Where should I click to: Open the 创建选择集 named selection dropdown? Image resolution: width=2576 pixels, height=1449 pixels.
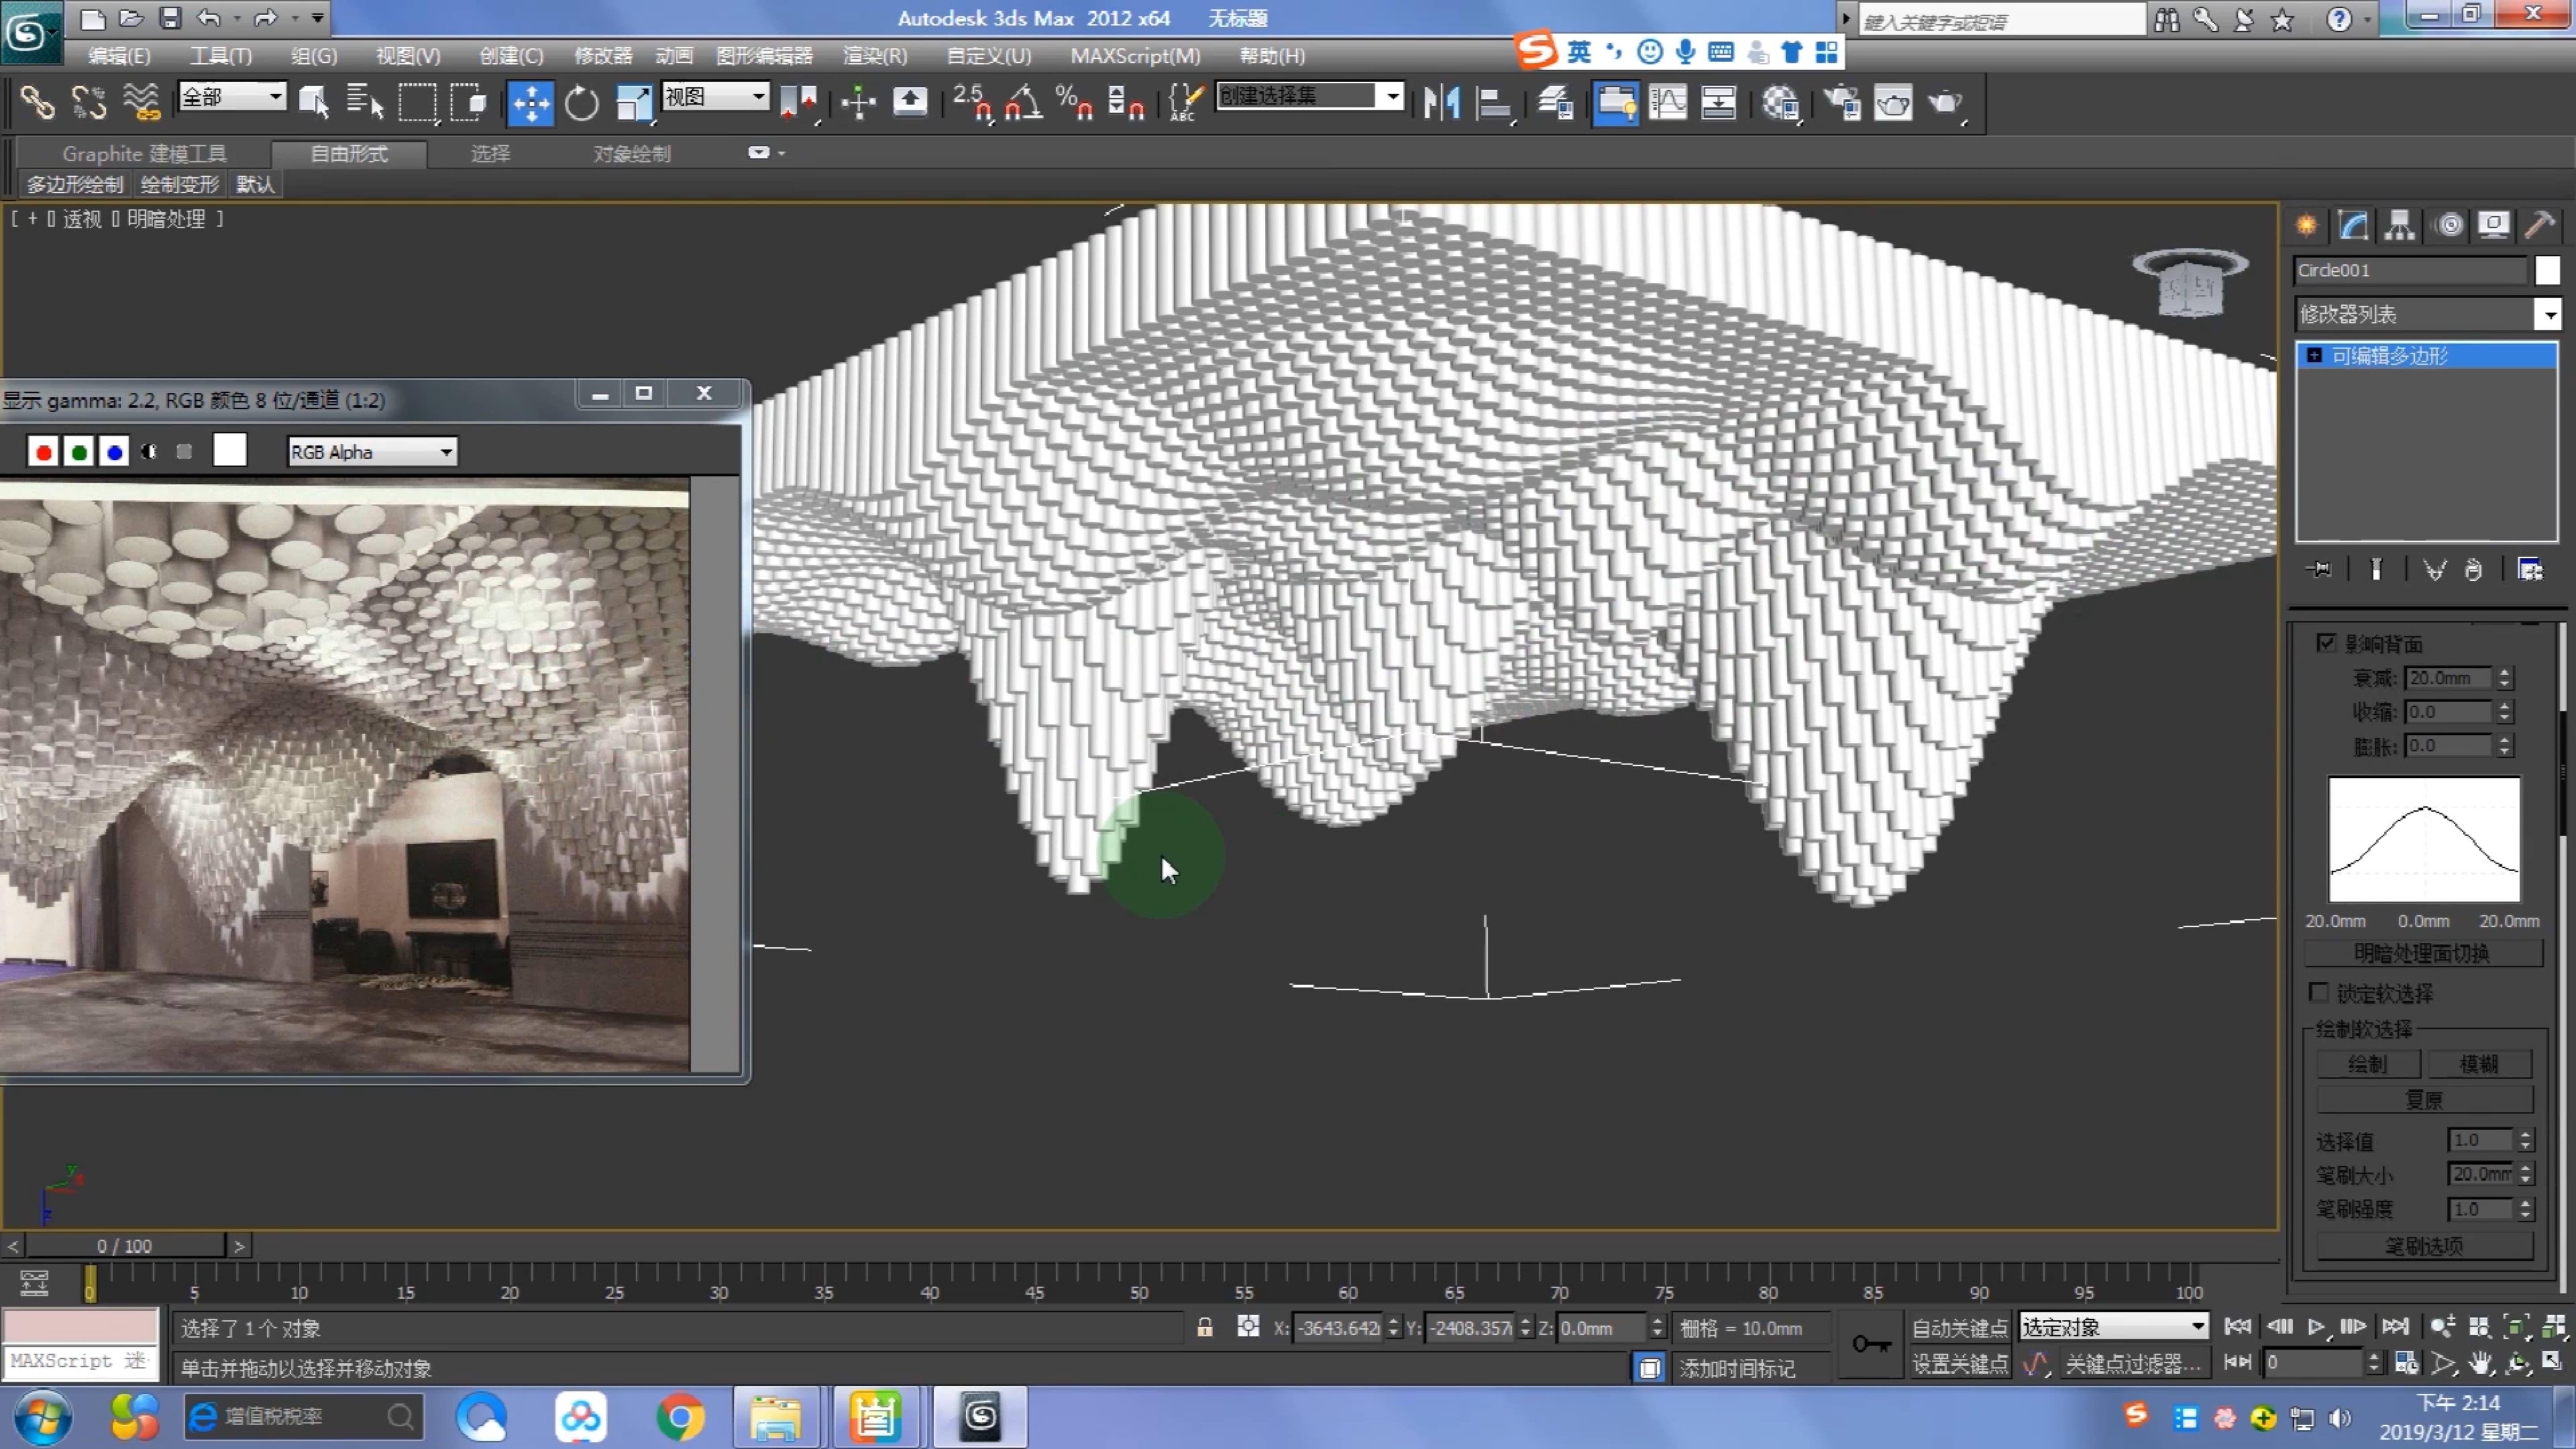coord(1310,96)
